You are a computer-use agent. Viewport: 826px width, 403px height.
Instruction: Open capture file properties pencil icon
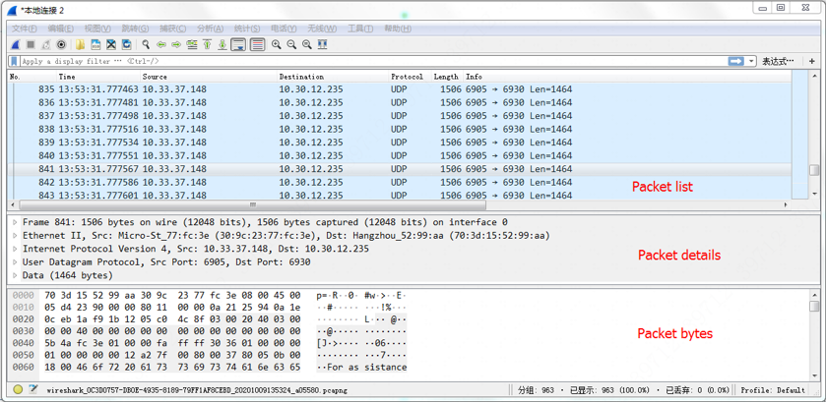(33, 390)
